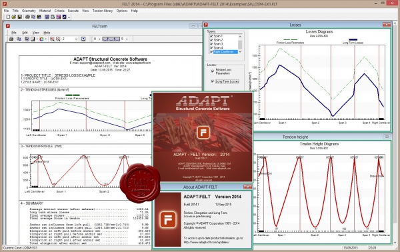Click the span diagram icon in FELTsum toolbar
The image size is (400, 252).
point(111,39)
